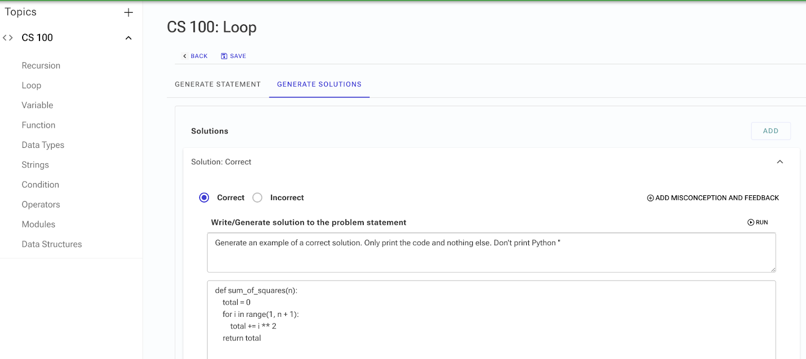Open the Recursion topic
806x359 pixels.
[x=41, y=66]
